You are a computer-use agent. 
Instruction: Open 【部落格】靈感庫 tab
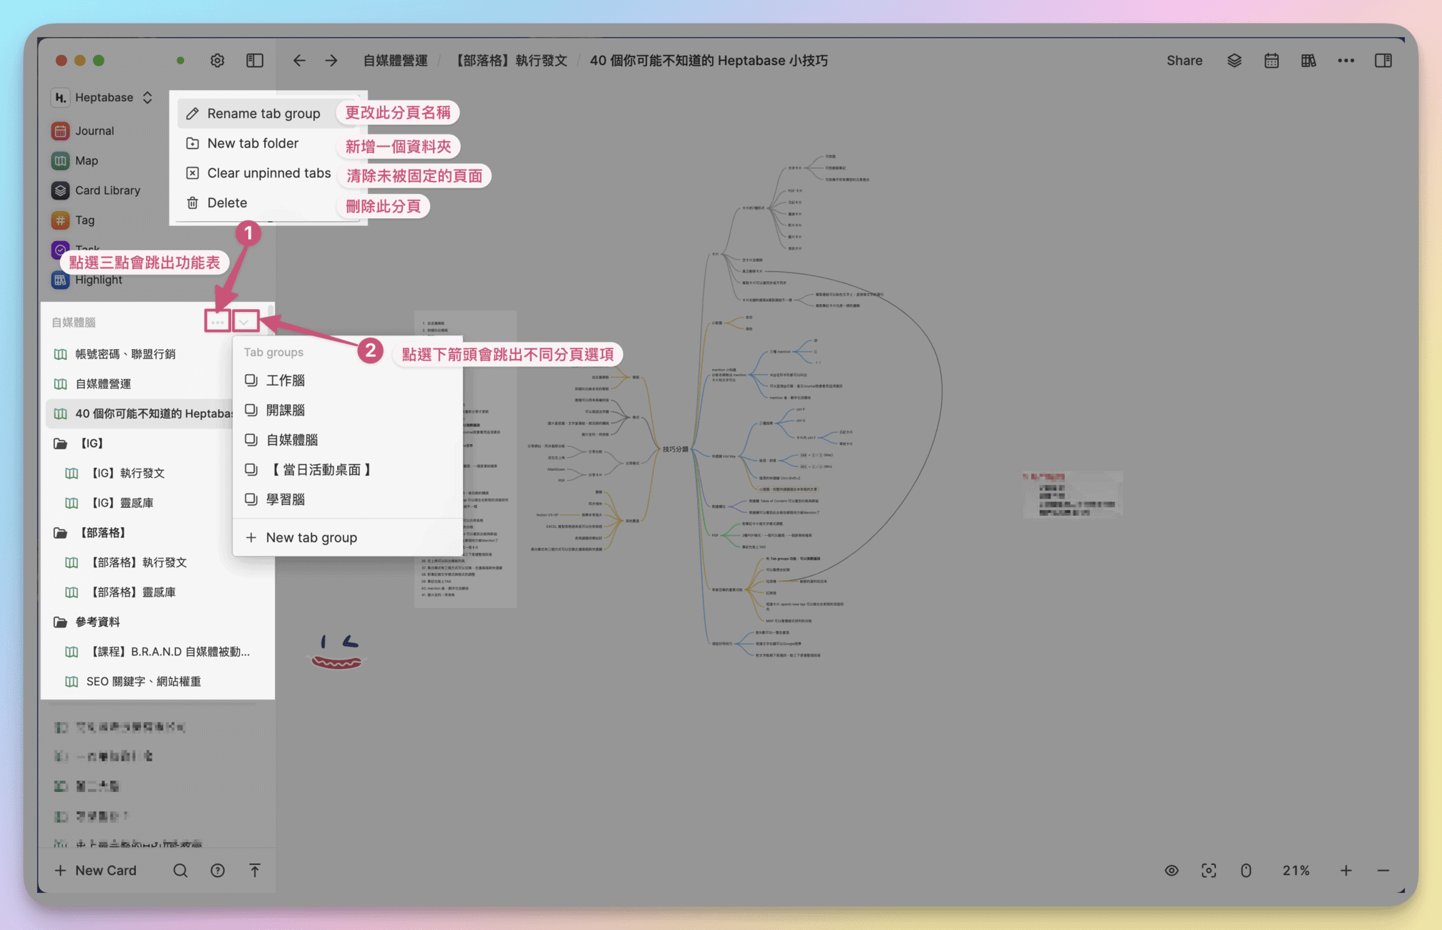[157, 592]
